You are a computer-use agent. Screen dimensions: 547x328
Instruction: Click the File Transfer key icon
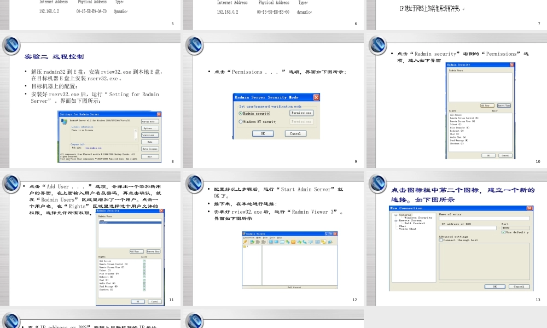pos(288,241)
